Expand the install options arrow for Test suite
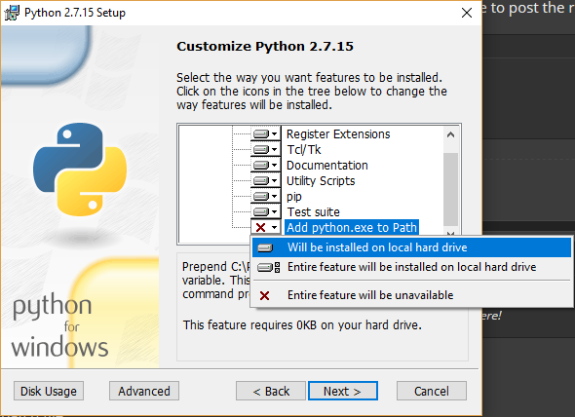The width and height of the screenshot is (575, 417). (274, 212)
